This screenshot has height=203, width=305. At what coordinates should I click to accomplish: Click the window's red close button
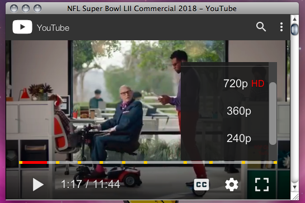tap(14, 8)
